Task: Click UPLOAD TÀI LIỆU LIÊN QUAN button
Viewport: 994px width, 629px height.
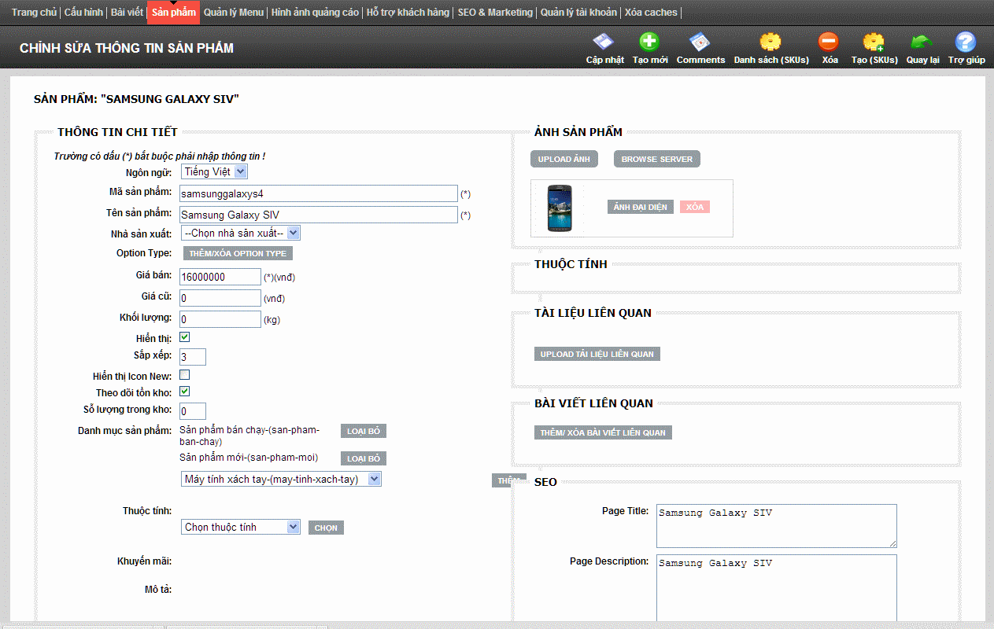Action: pos(597,354)
